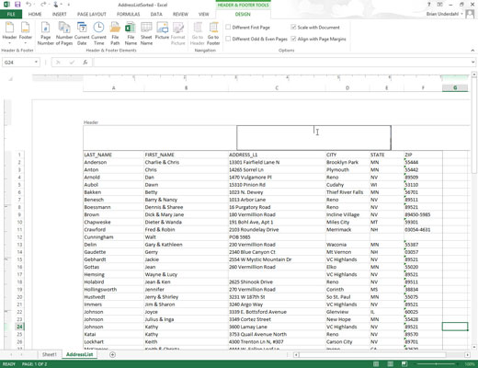This screenshot has width=478, height=368.
Task: Insert Number of Pages element
Action: point(64,33)
